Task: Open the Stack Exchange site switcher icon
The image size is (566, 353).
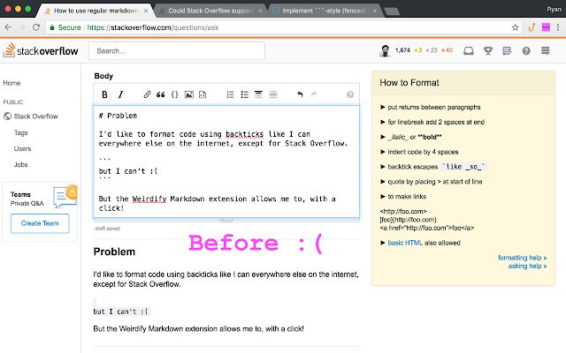Action: 546,51
